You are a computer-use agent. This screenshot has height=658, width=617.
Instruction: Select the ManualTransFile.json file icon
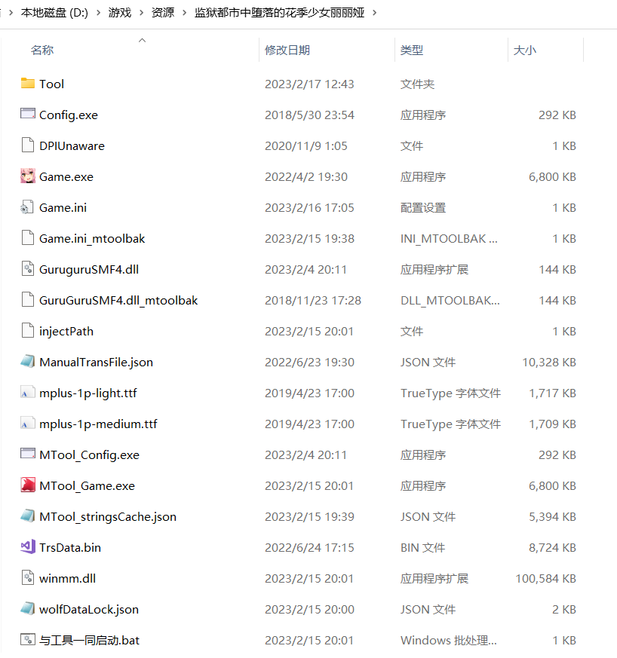[28, 362]
